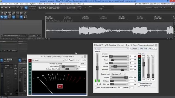The width and height of the screenshot is (175, 98).
Task: Adjust VU Meter Release Slow/Fast slider
Action: (68, 69)
